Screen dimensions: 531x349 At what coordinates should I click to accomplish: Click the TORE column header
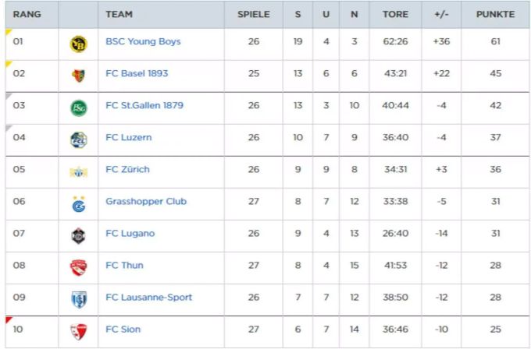click(395, 14)
